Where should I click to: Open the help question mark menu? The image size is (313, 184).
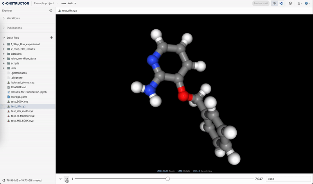[x=307, y=3]
